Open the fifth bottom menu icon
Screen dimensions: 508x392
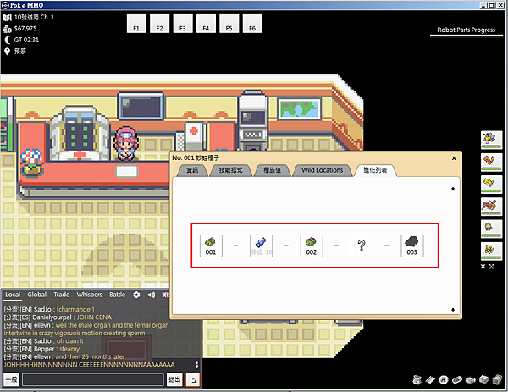coord(471,379)
